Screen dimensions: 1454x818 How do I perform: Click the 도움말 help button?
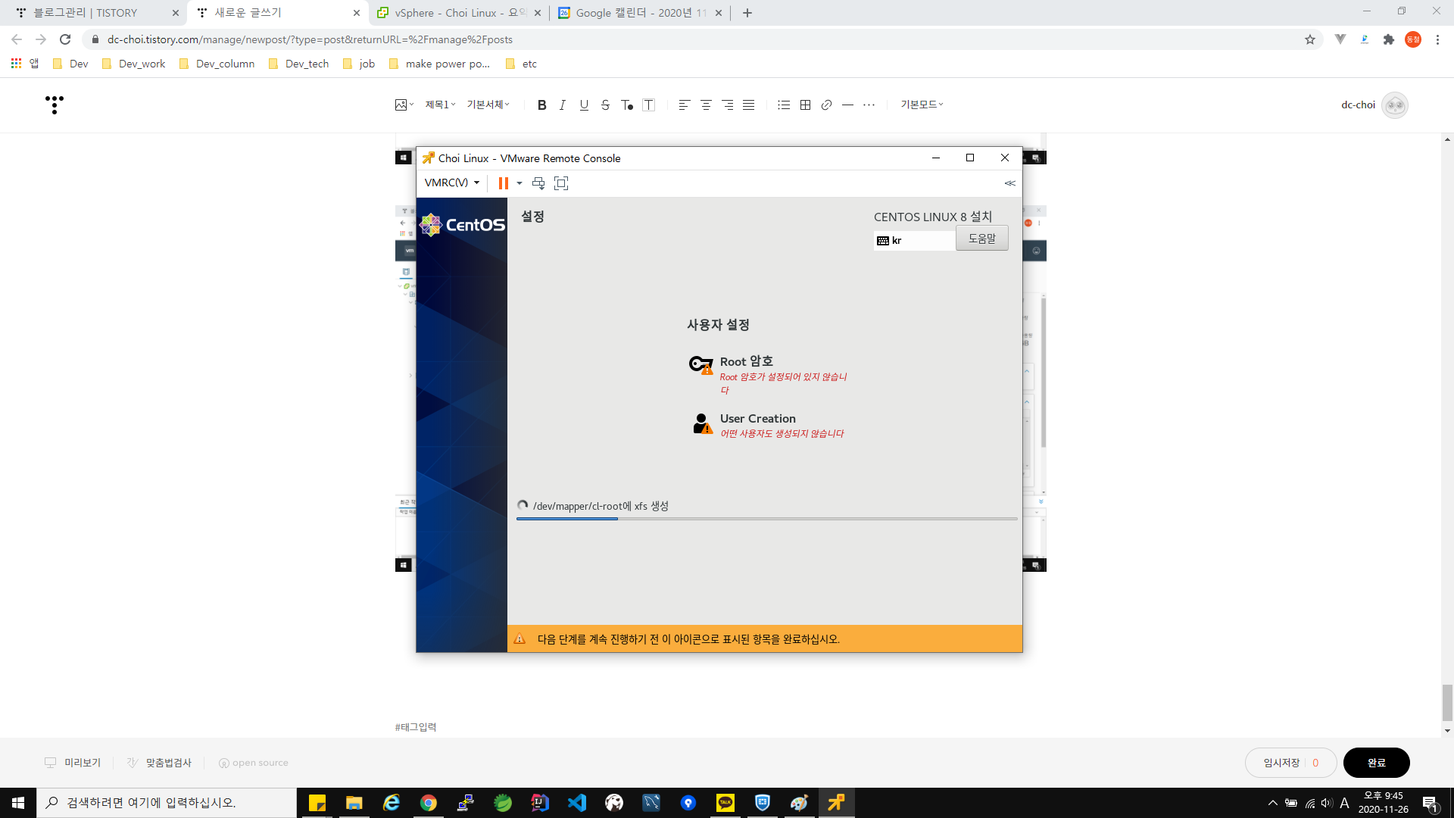tap(981, 239)
